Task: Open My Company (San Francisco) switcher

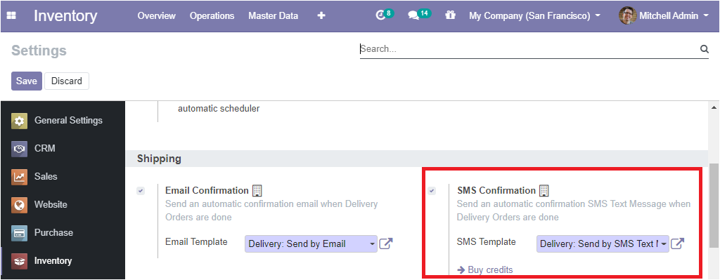Action: 534,15
